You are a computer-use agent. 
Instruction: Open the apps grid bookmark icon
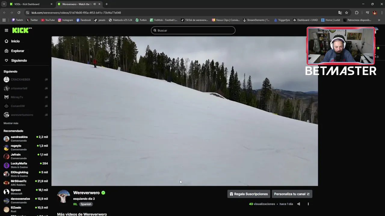[x=4, y=20]
